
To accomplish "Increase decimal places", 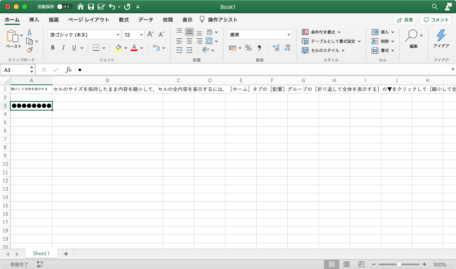I will 276,48.
